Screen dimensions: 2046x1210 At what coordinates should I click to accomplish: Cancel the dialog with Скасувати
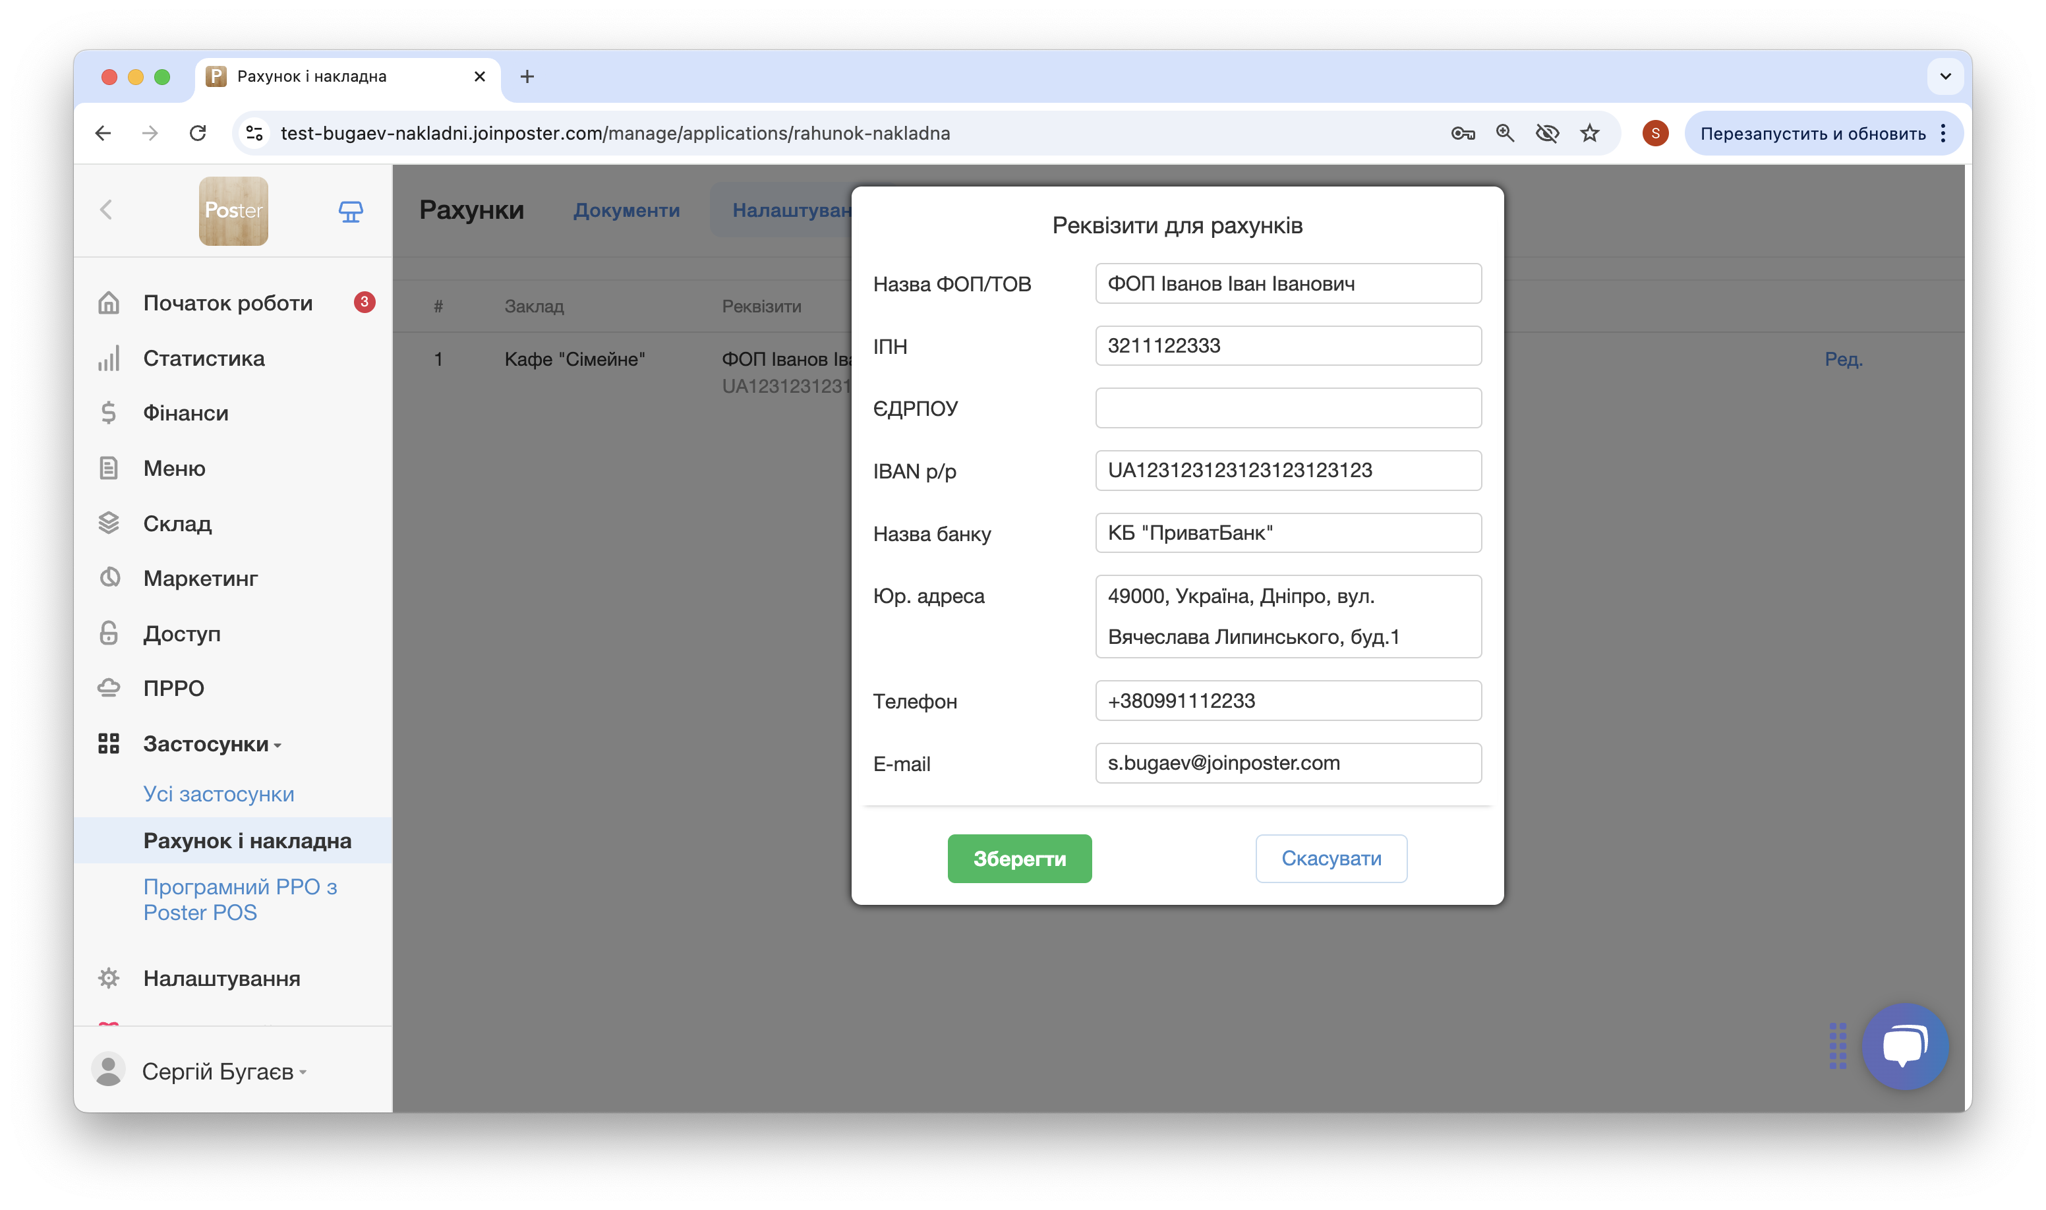click(1331, 859)
